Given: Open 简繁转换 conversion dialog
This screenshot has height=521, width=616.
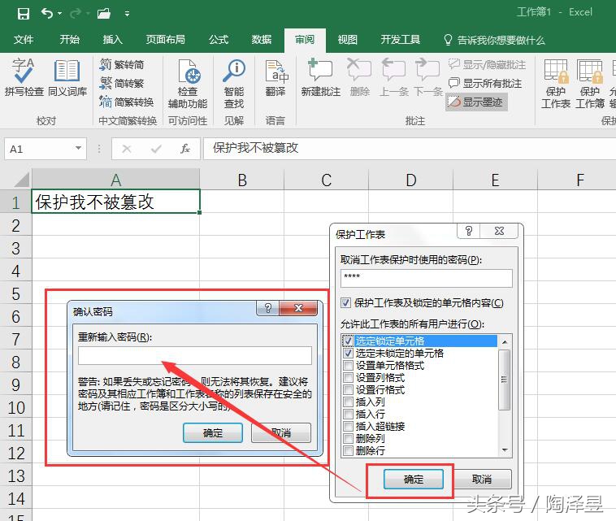Looking at the screenshot, I should pos(126,102).
